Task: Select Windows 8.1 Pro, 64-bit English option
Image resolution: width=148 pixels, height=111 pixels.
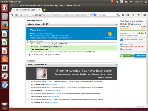Action: click(x=29, y=47)
